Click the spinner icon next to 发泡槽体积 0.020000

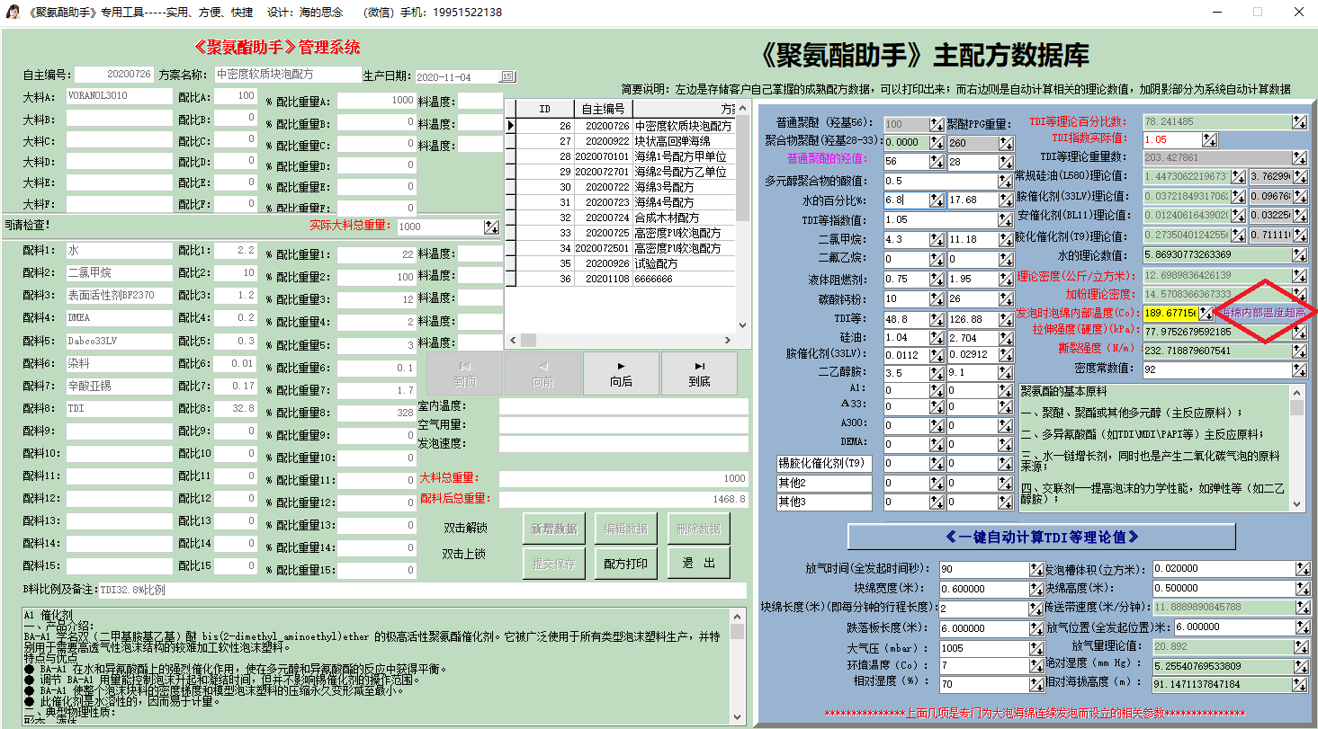click(x=1303, y=569)
